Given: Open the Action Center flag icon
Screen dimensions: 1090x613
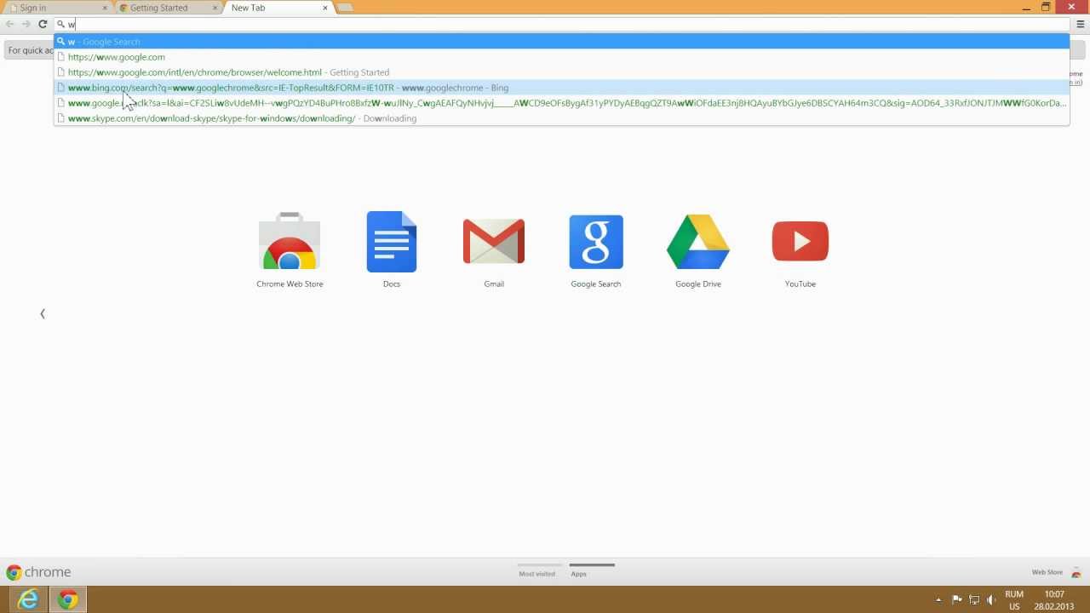Looking at the screenshot, I should [x=957, y=600].
